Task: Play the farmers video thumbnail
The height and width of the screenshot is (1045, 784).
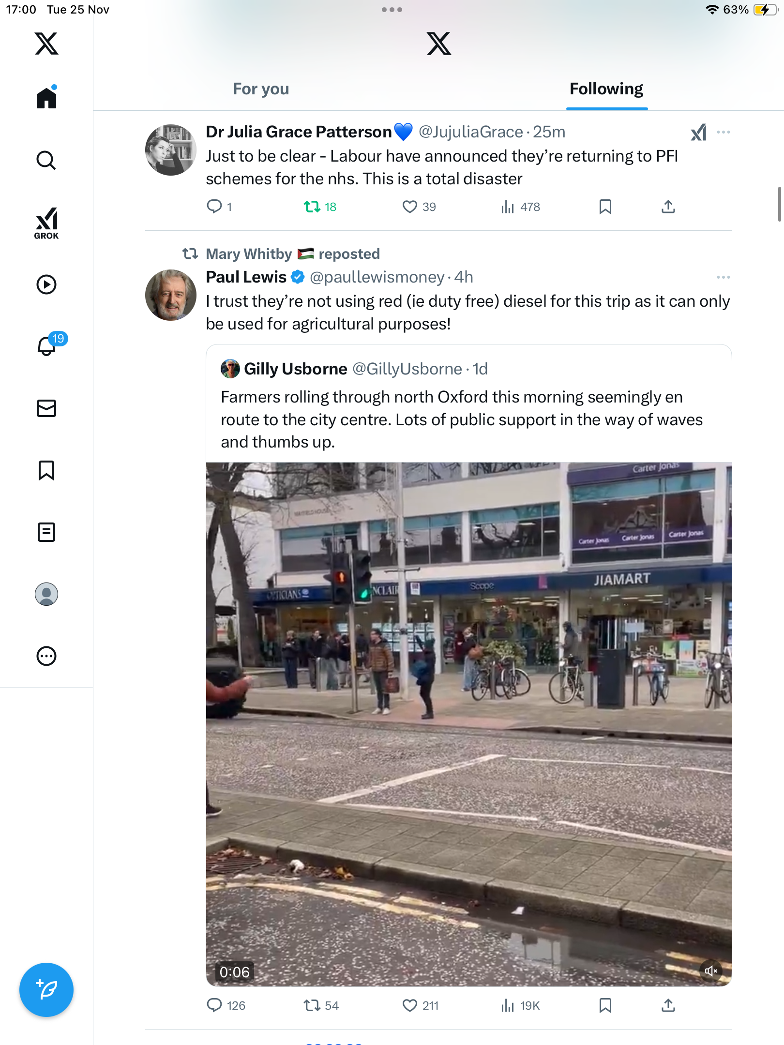Action: [468, 723]
